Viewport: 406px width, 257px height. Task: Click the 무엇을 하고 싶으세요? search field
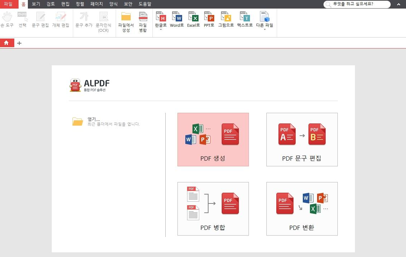[357, 4]
